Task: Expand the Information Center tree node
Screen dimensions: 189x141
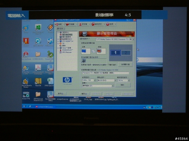Action: [58, 33]
